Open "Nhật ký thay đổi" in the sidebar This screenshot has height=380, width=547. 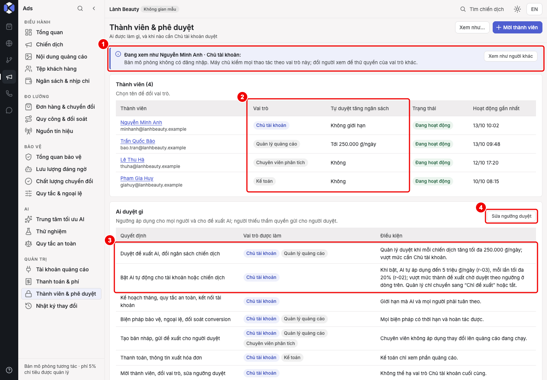pyautogui.click(x=62, y=306)
